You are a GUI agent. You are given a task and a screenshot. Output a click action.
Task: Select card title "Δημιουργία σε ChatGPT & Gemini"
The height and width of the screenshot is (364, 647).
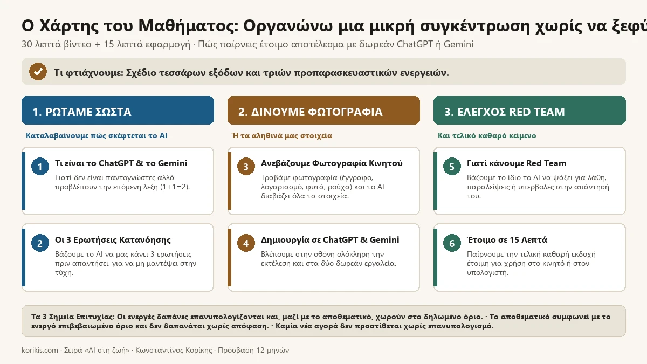tap(330, 239)
